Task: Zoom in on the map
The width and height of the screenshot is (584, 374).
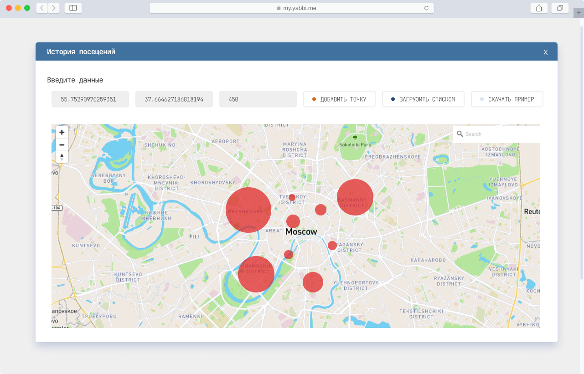Action: [62, 133]
